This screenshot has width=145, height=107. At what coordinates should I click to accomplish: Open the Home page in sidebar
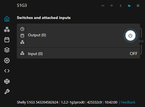pyautogui.click(x=7, y=19)
